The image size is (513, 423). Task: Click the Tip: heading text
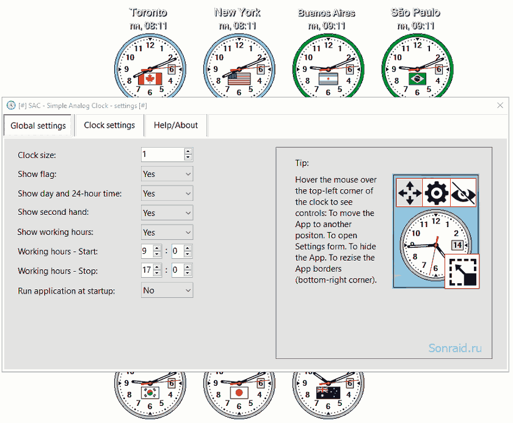click(x=302, y=163)
